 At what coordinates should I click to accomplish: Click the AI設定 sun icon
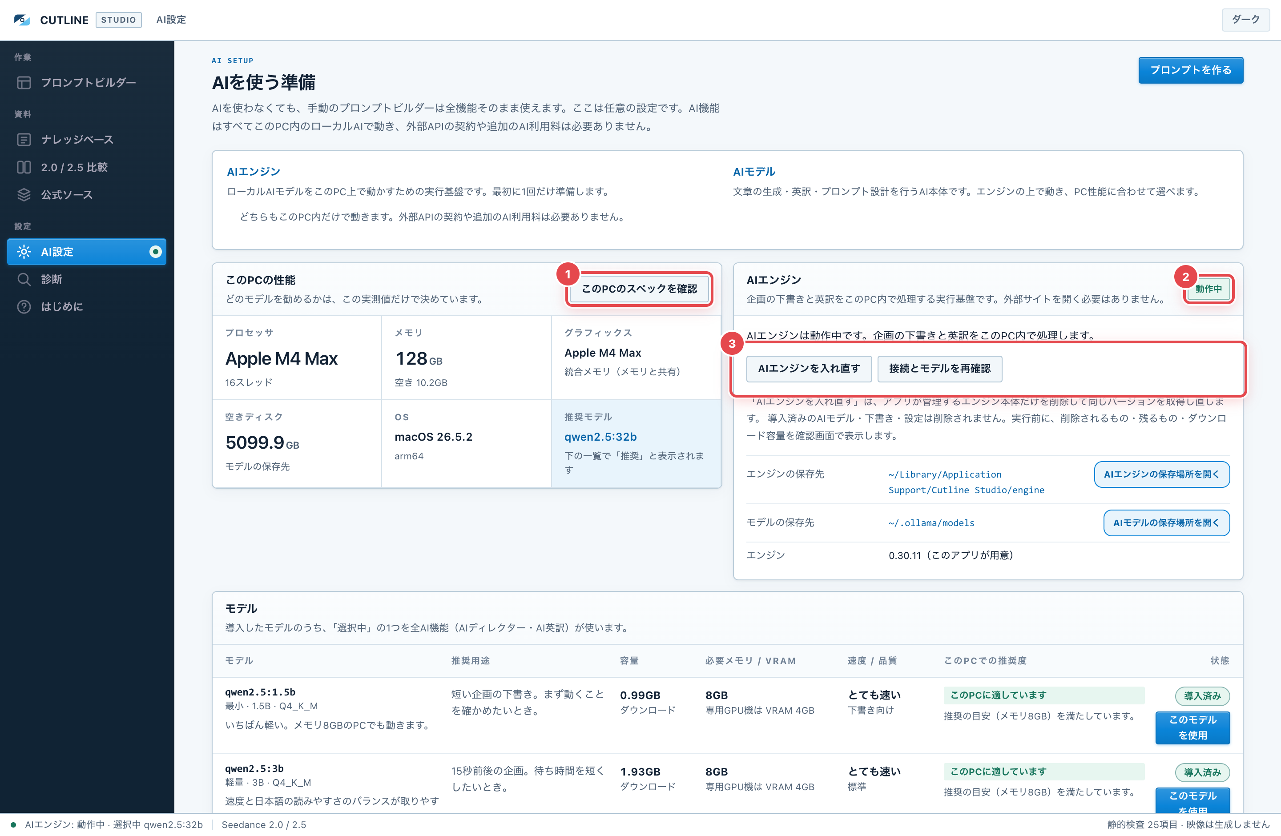24,252
